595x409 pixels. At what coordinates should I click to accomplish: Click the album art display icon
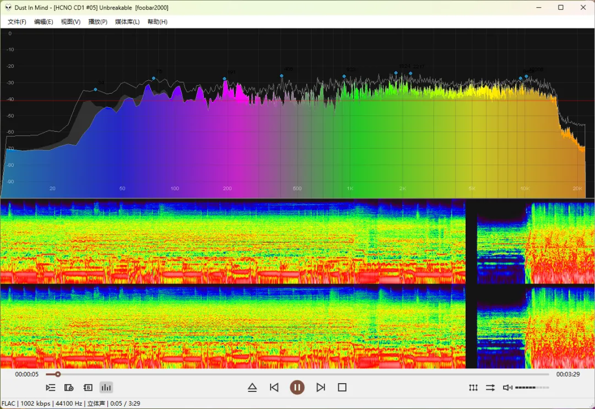click(69, 388)
